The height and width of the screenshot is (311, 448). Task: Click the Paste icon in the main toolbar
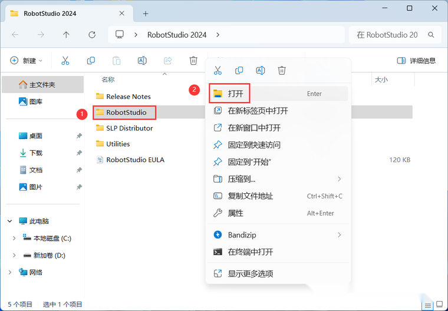pos(116,61)
